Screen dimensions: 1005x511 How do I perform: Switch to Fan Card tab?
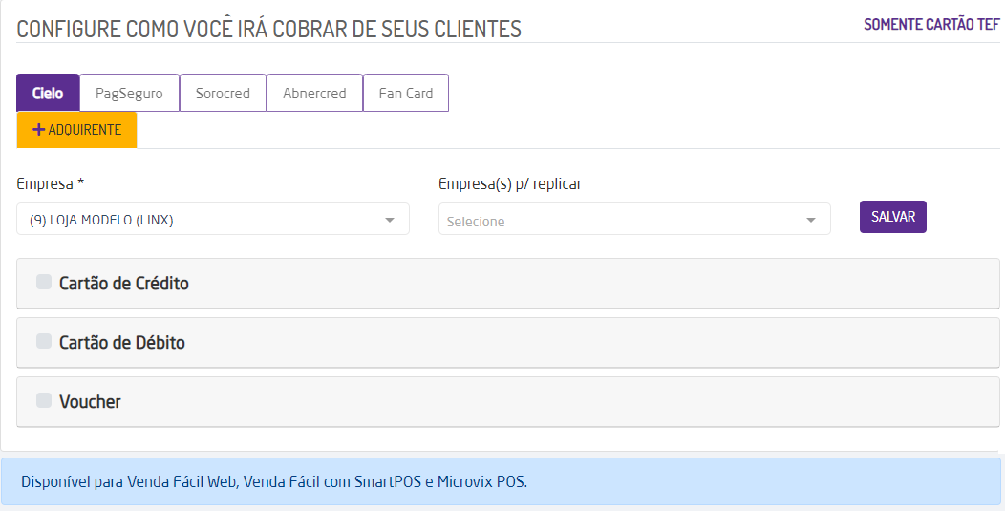[x=406, y=94]
